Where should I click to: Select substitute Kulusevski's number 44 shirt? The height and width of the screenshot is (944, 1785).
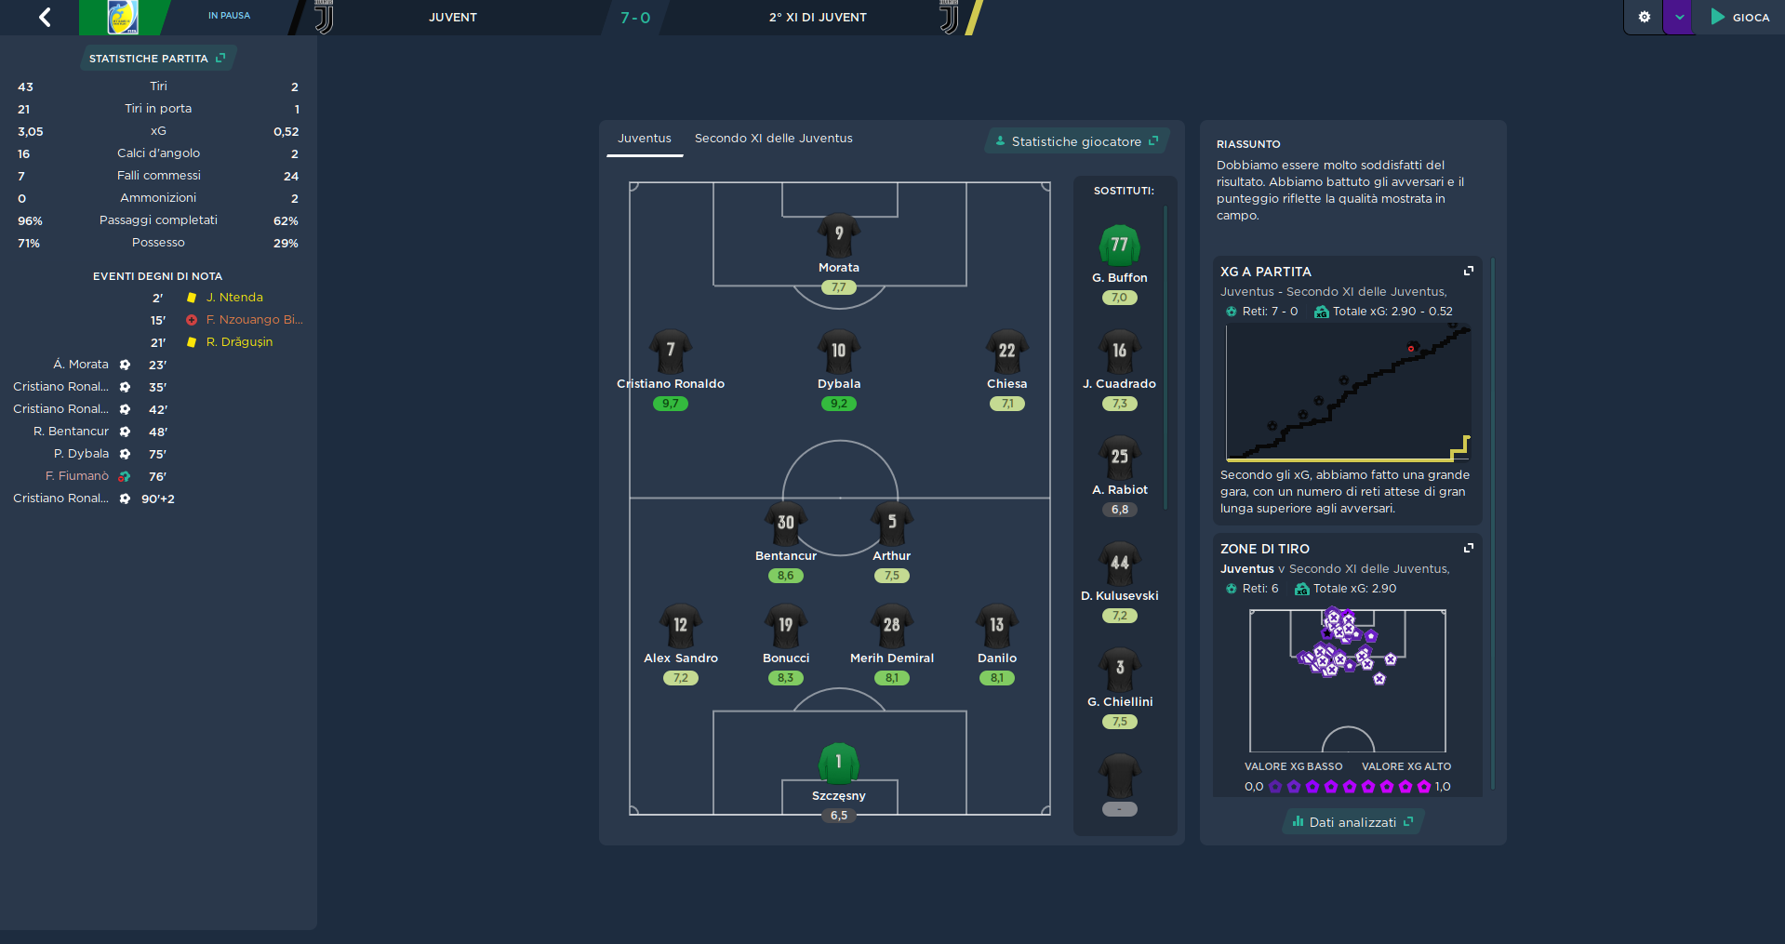coord(1120,564)
